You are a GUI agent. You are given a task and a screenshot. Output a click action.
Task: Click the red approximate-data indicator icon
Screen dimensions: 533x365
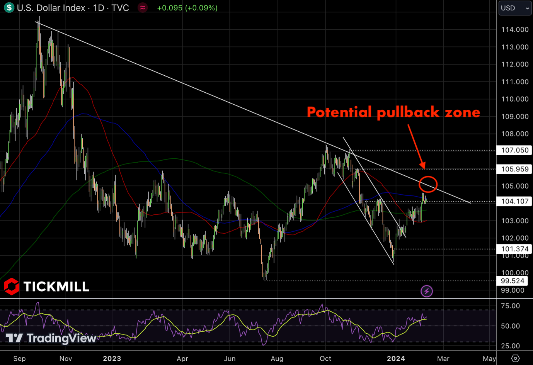coord(143,8)
